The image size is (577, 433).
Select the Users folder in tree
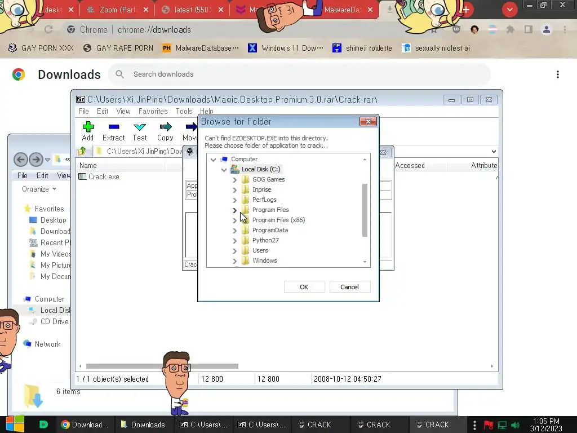[260, 250]
